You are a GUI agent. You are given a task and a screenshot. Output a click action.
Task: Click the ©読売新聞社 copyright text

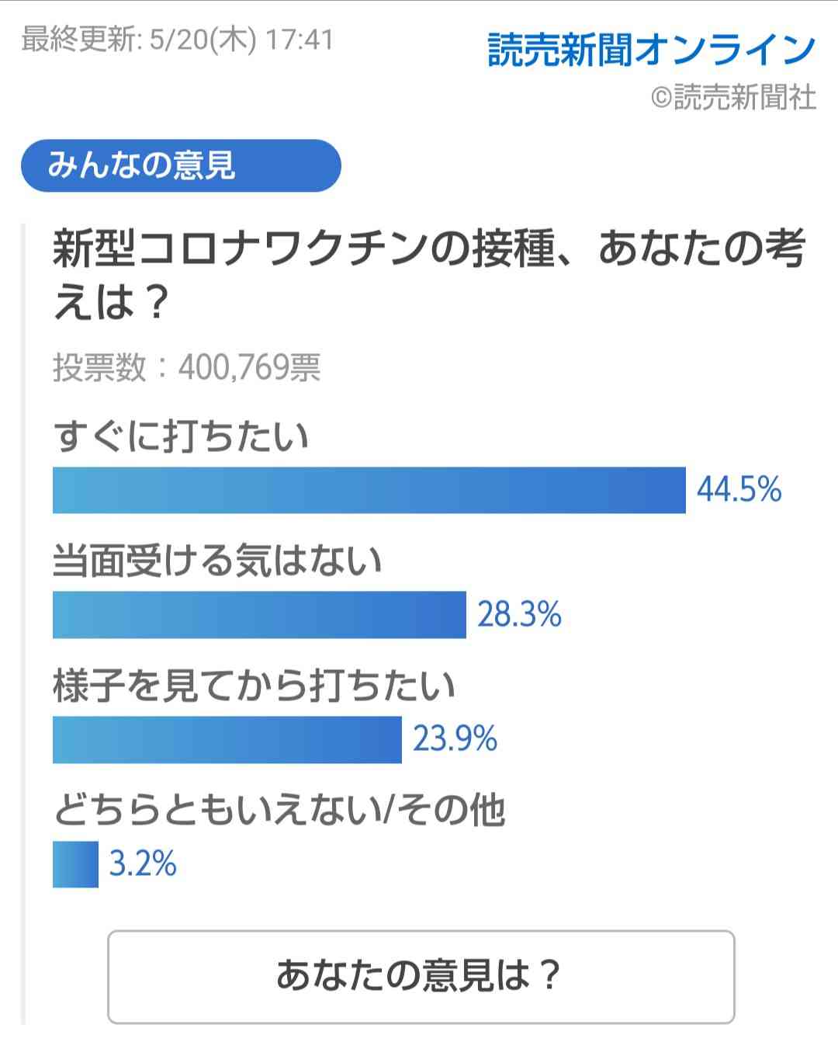tap(733, 97)
